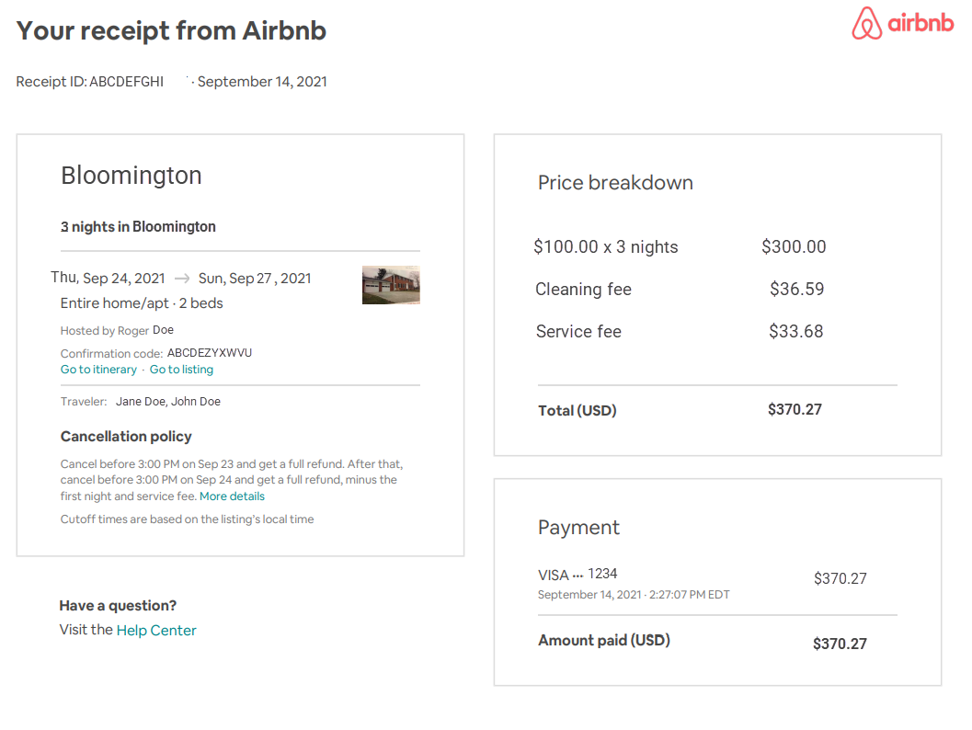Select the Bloomington listing heading
This screenshot has height=730, width=972.
tap(132, 176)
